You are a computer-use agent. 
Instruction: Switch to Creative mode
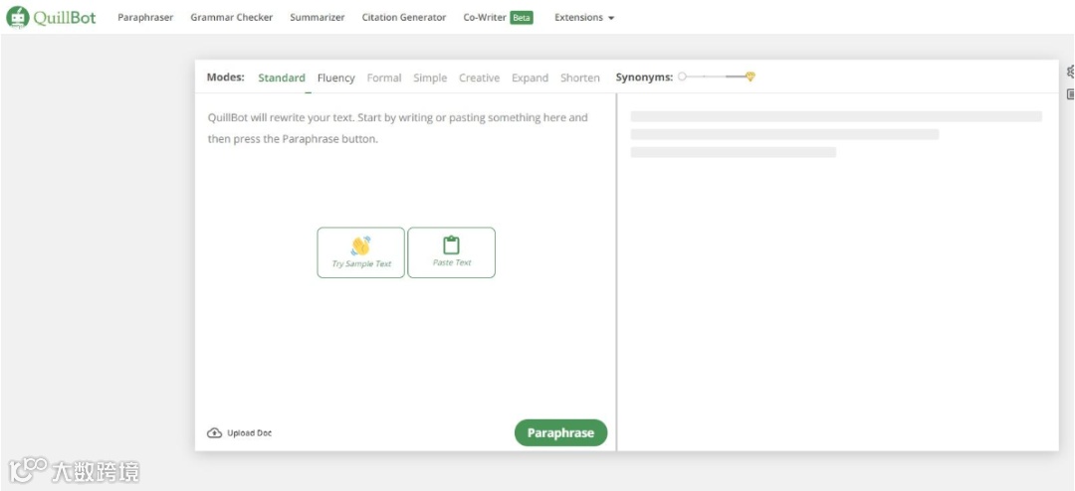[479, 79]
